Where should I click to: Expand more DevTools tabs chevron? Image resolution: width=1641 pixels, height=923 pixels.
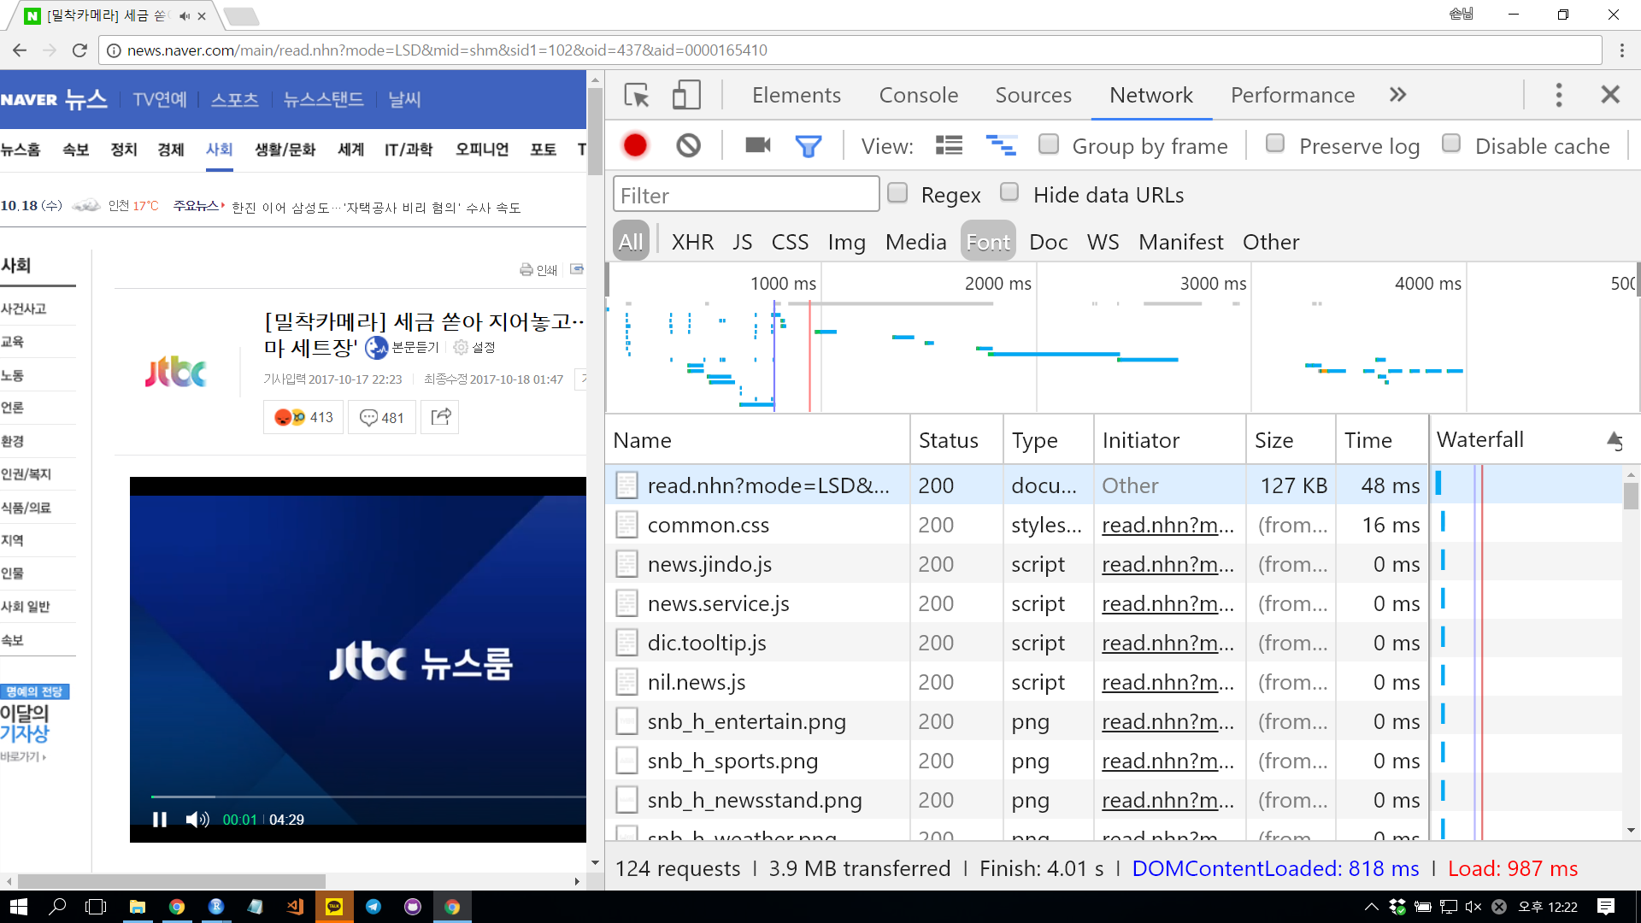[x=1397, y=95]
